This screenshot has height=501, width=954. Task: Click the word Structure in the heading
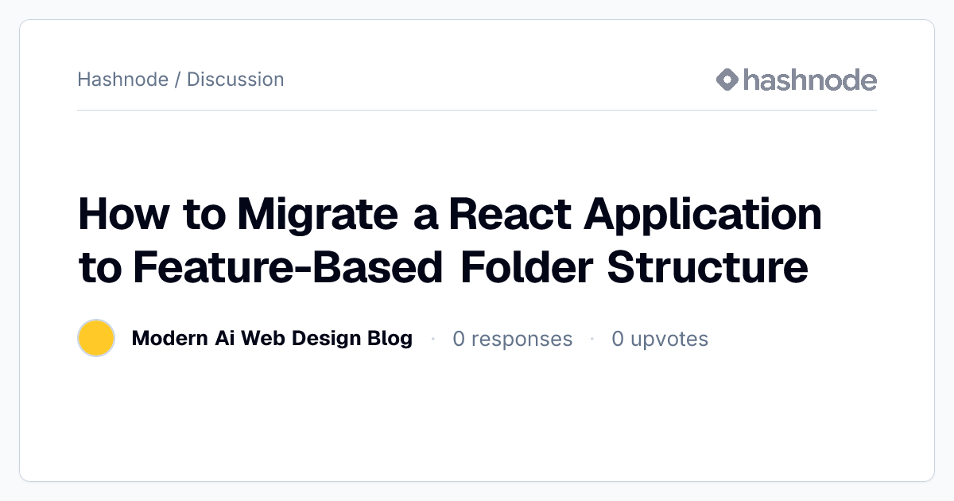[708, 266]
